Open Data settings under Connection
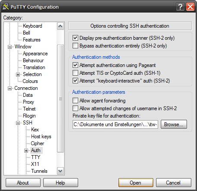 click(x=28, y=95)
